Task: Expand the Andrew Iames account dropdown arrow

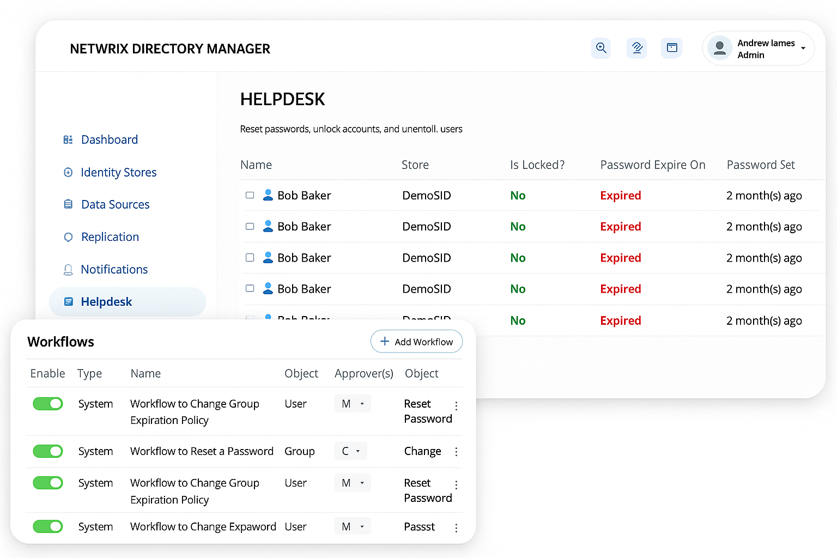Action: (x=803, y=48)
